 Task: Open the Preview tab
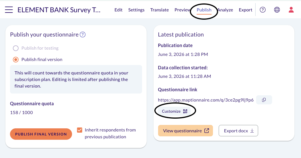point(182,10)
